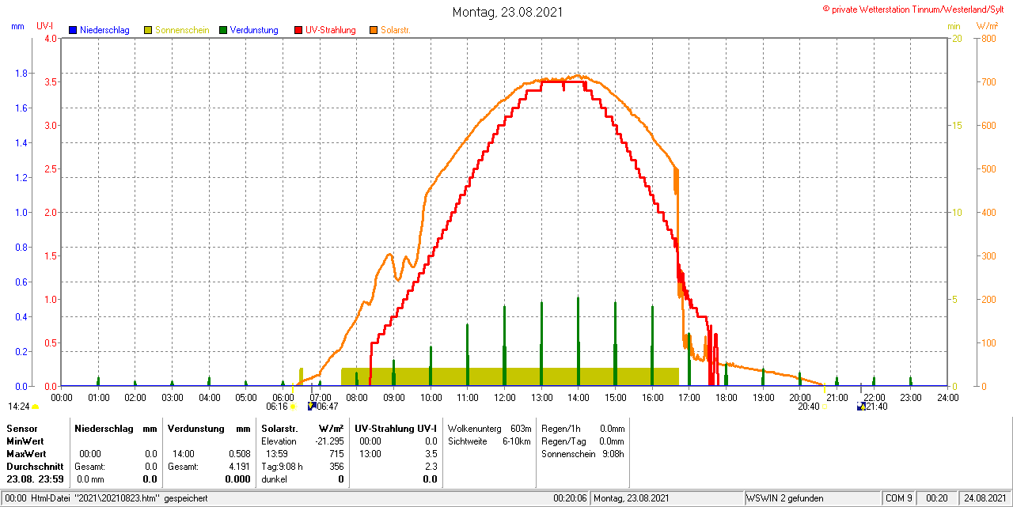The height and width of the screenshot is (507, 1013).
Task: Click the 17:00 time axis label
Action: (689, 397)
